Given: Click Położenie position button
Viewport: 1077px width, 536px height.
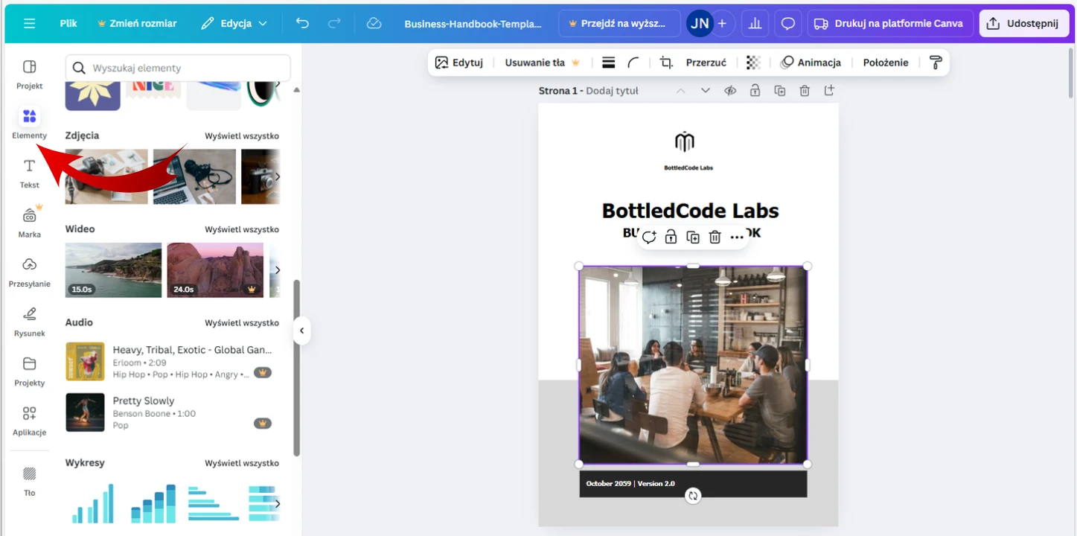Looking at the screenshot, I should point(886,63).
